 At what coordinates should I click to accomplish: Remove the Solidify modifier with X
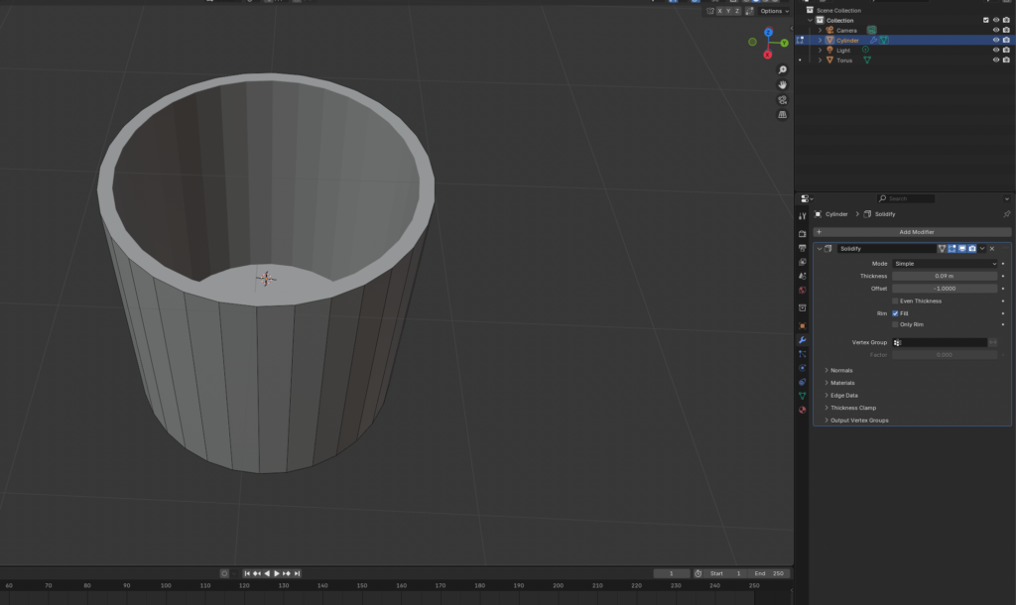pos(992,248)
